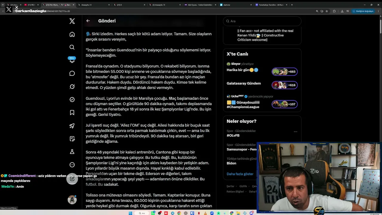Image resolution: width=382 pixels, height=215 pixels.
Task: Open the +616 listeners pill
Action: tap(284, 85)
